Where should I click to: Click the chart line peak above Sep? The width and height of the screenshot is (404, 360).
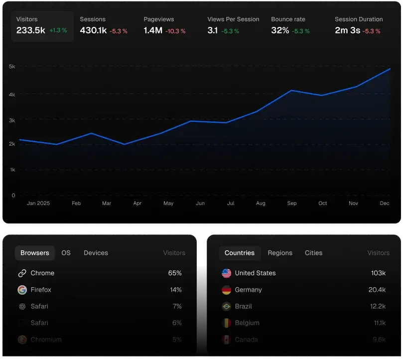[x=291, y=91]
